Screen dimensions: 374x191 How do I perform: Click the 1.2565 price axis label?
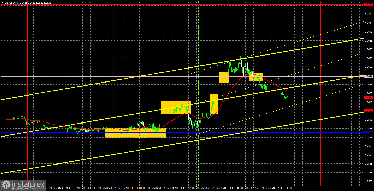(369, 146)
